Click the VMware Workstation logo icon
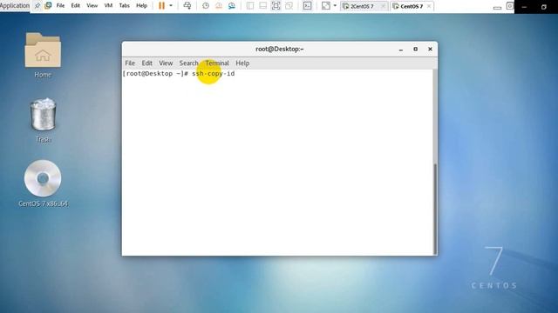 tap(48, 6)
